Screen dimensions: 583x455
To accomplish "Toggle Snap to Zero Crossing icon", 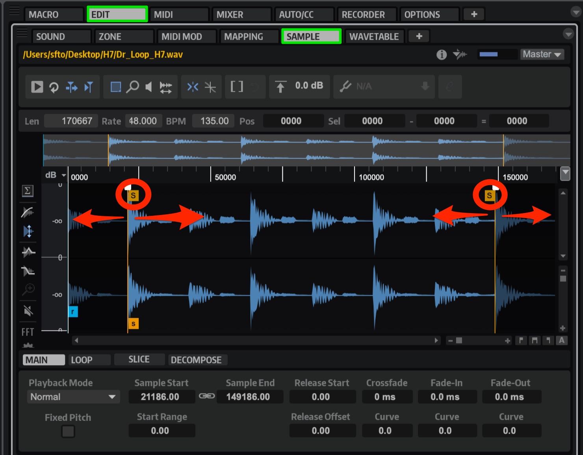I will [210, 87].
